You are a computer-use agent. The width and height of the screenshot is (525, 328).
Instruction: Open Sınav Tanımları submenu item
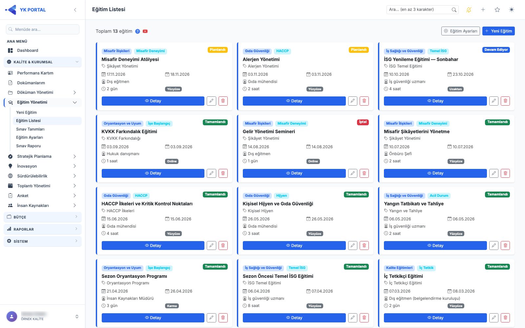(30, 129)
